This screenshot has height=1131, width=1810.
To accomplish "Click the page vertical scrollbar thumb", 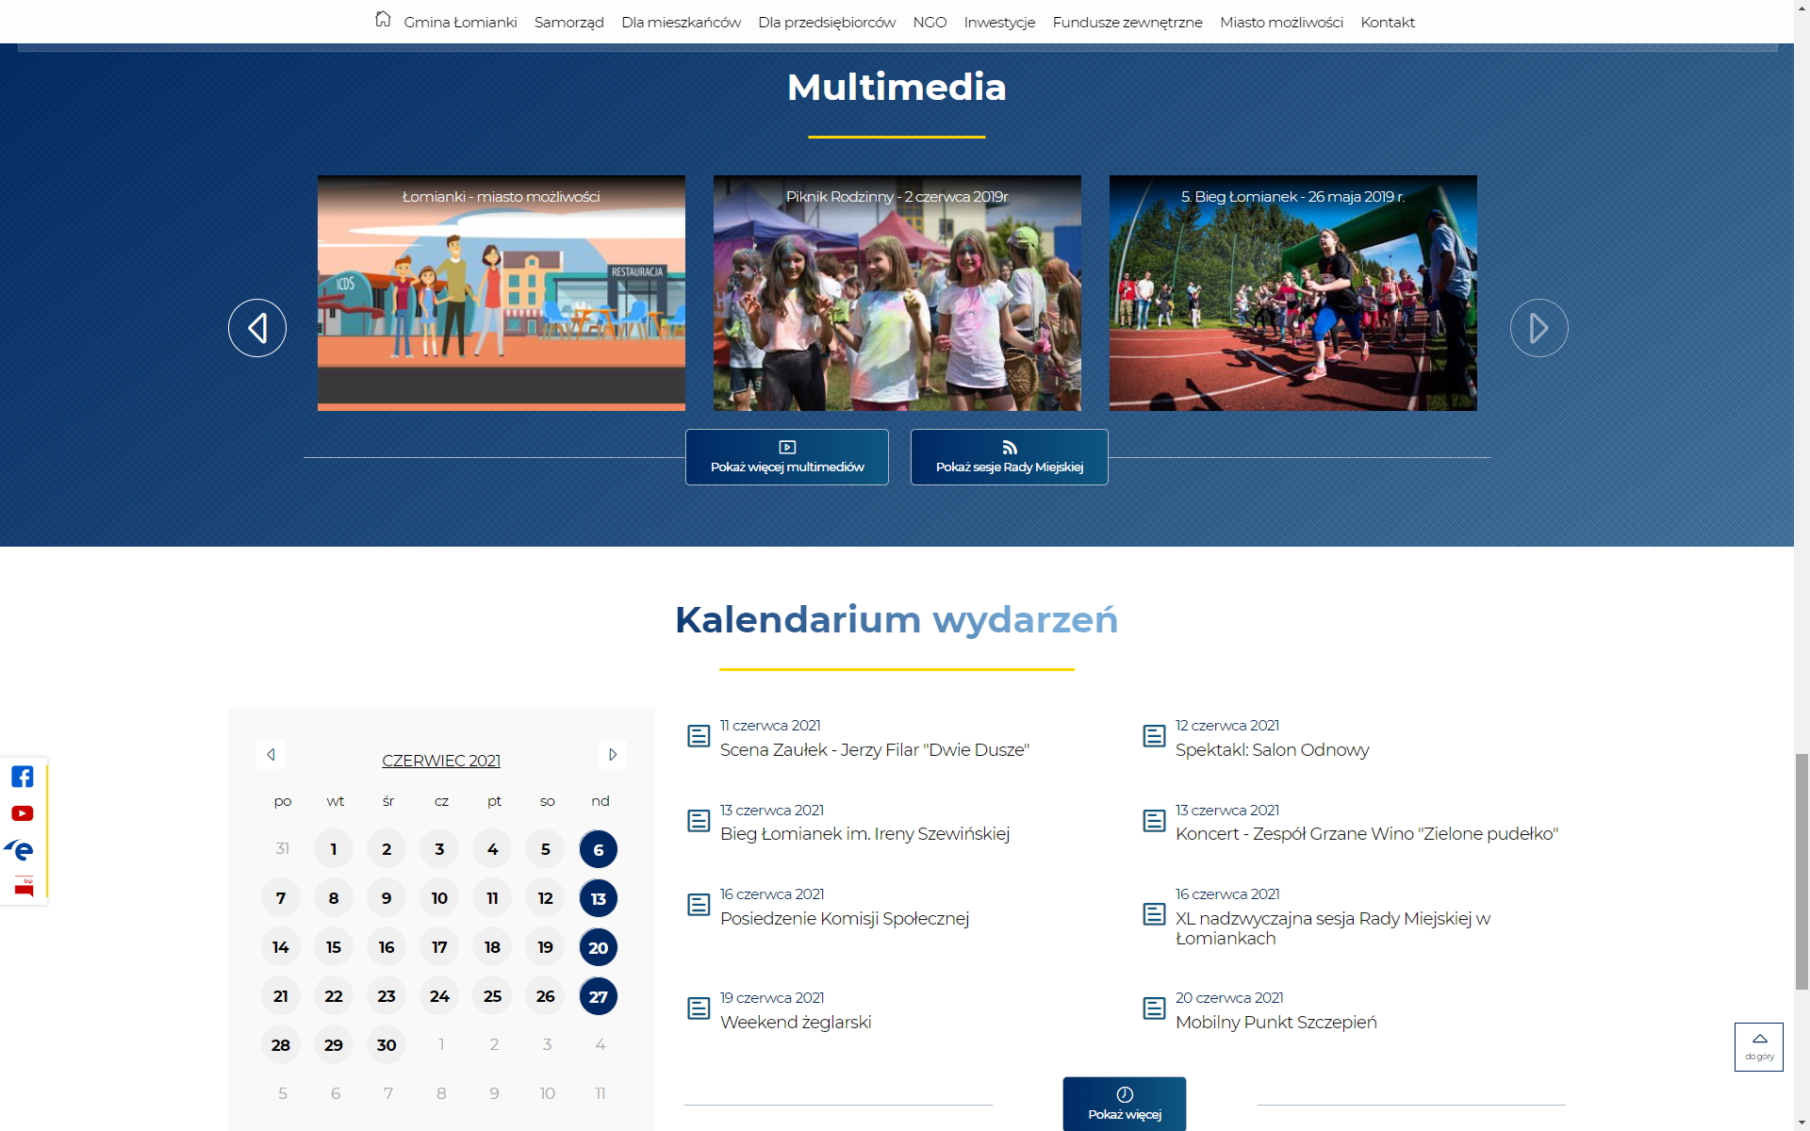I will coord(1802,872).
